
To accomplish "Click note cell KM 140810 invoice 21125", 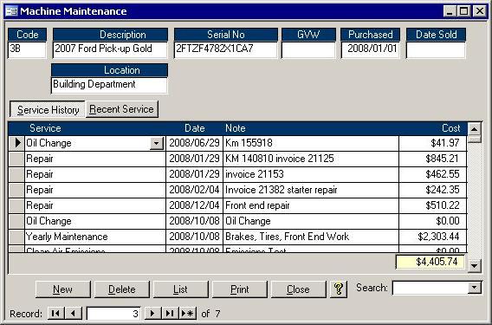I will (x=311, y=159).
